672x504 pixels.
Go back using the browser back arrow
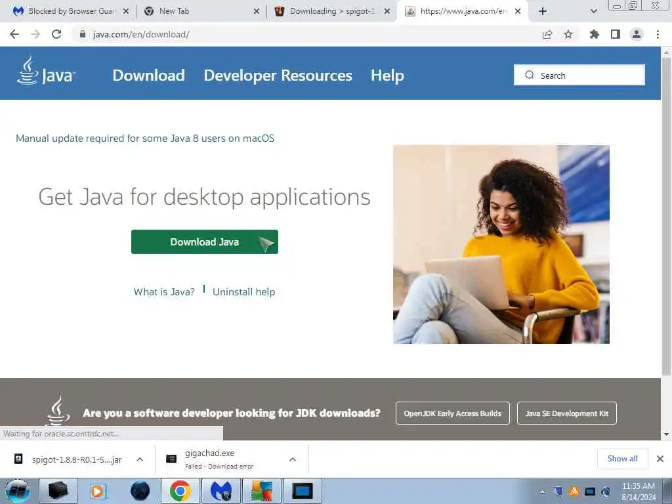14,34
